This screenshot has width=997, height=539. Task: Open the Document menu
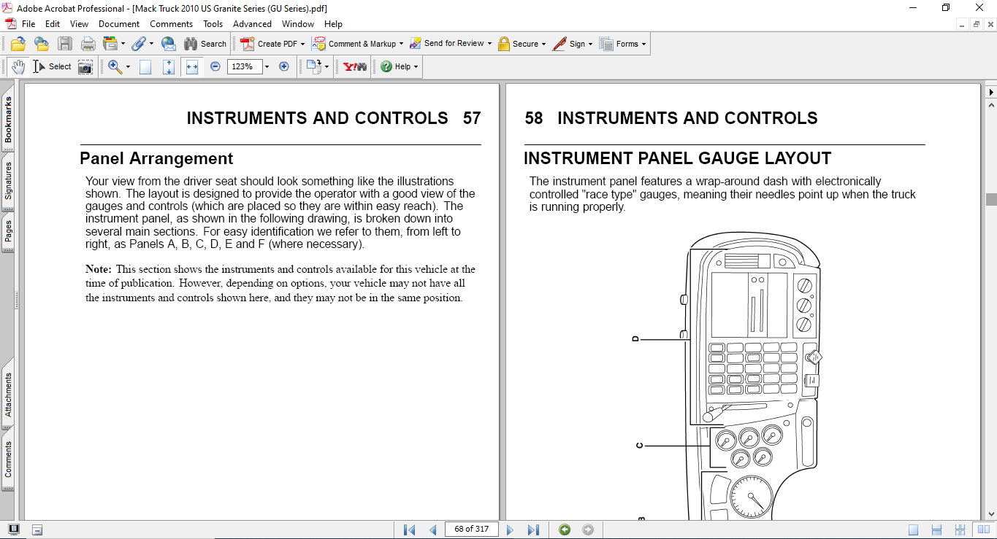pos(119,24)
